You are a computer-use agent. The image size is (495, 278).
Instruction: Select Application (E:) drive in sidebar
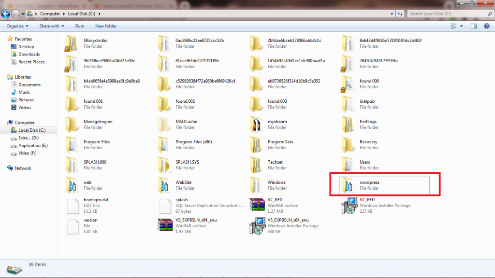coord(33,145)
